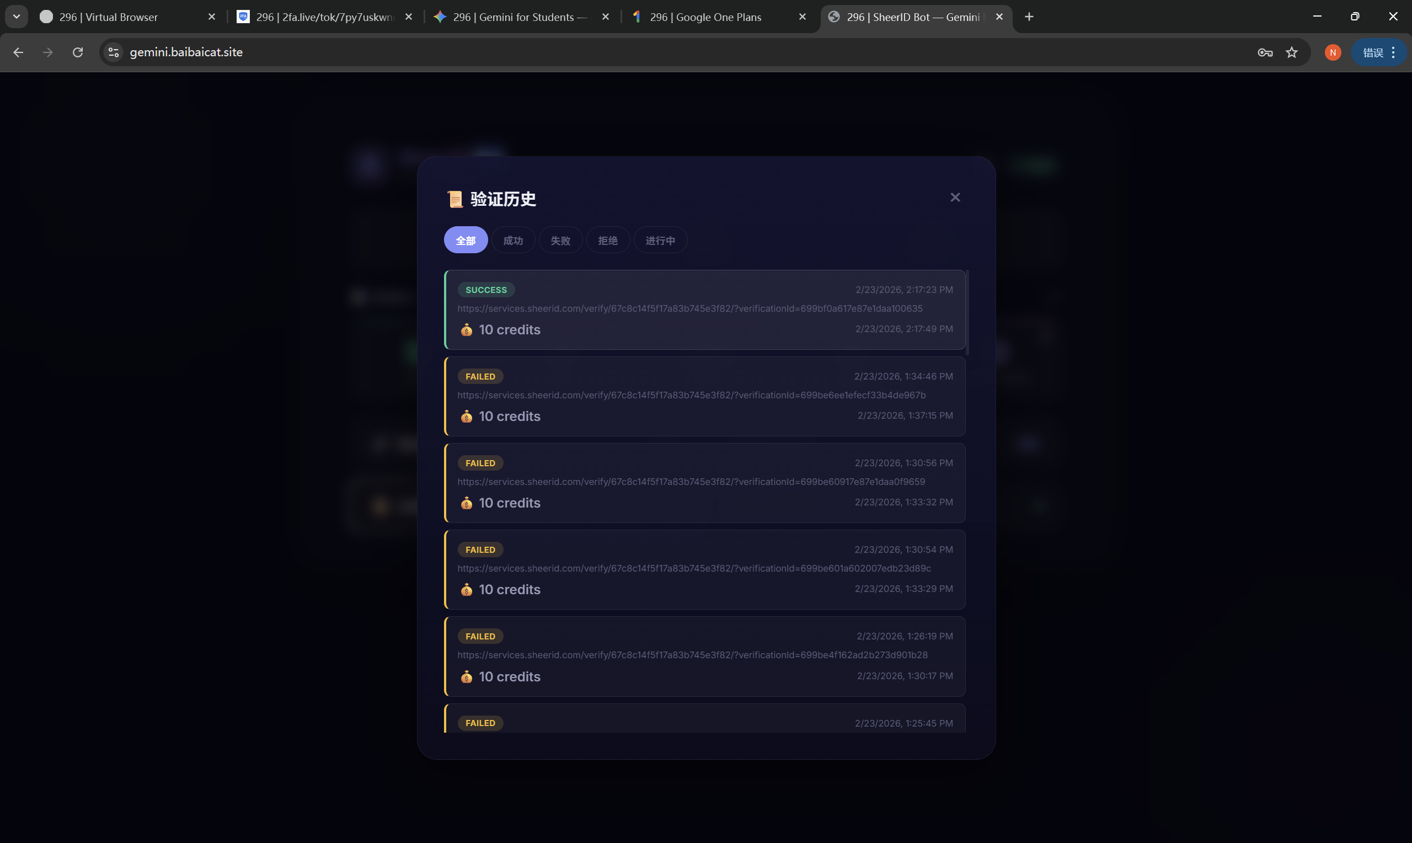
Task: Click the SUCCESS entry SheerID link
Action: (x=689, y=308)
